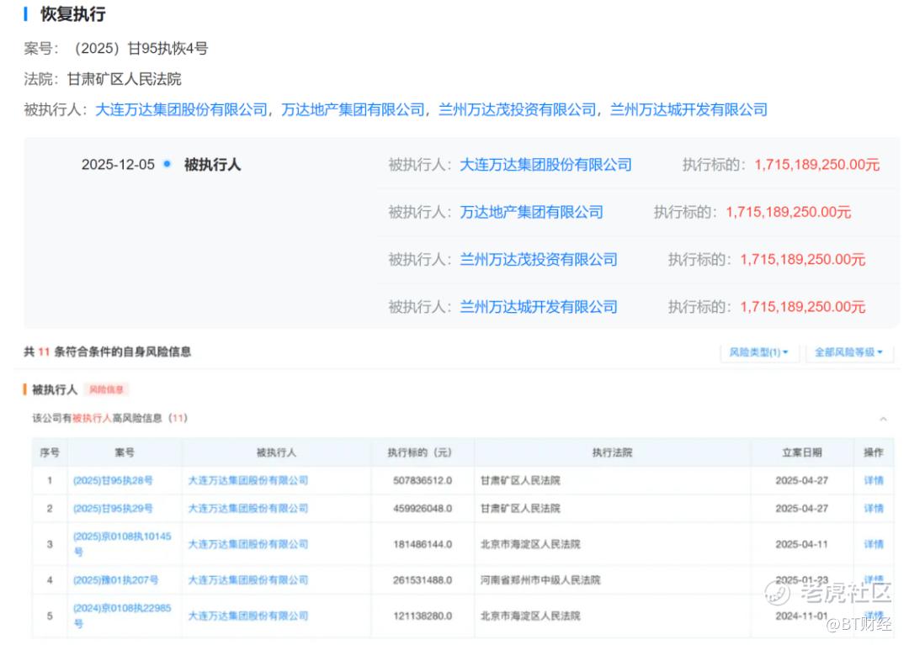Click the 风险信息 tag beside 被执行人

pyautogui.click(x=106, y=389)
